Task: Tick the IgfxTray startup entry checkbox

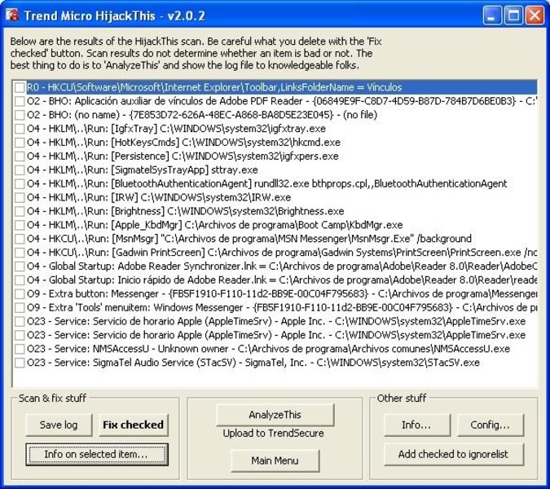Action: point(20,129)
